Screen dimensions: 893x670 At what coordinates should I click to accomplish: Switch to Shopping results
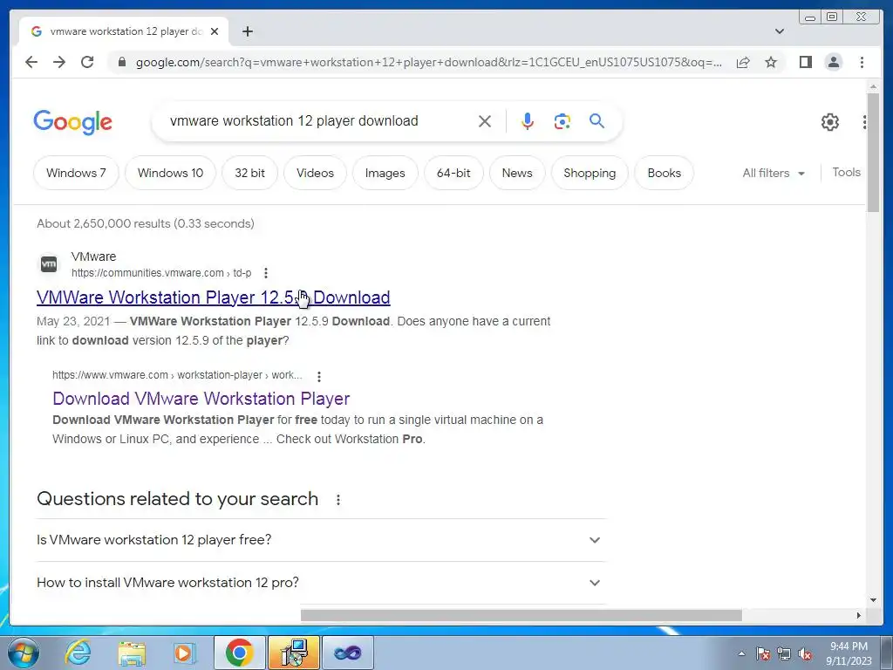(x=590, y=173)
